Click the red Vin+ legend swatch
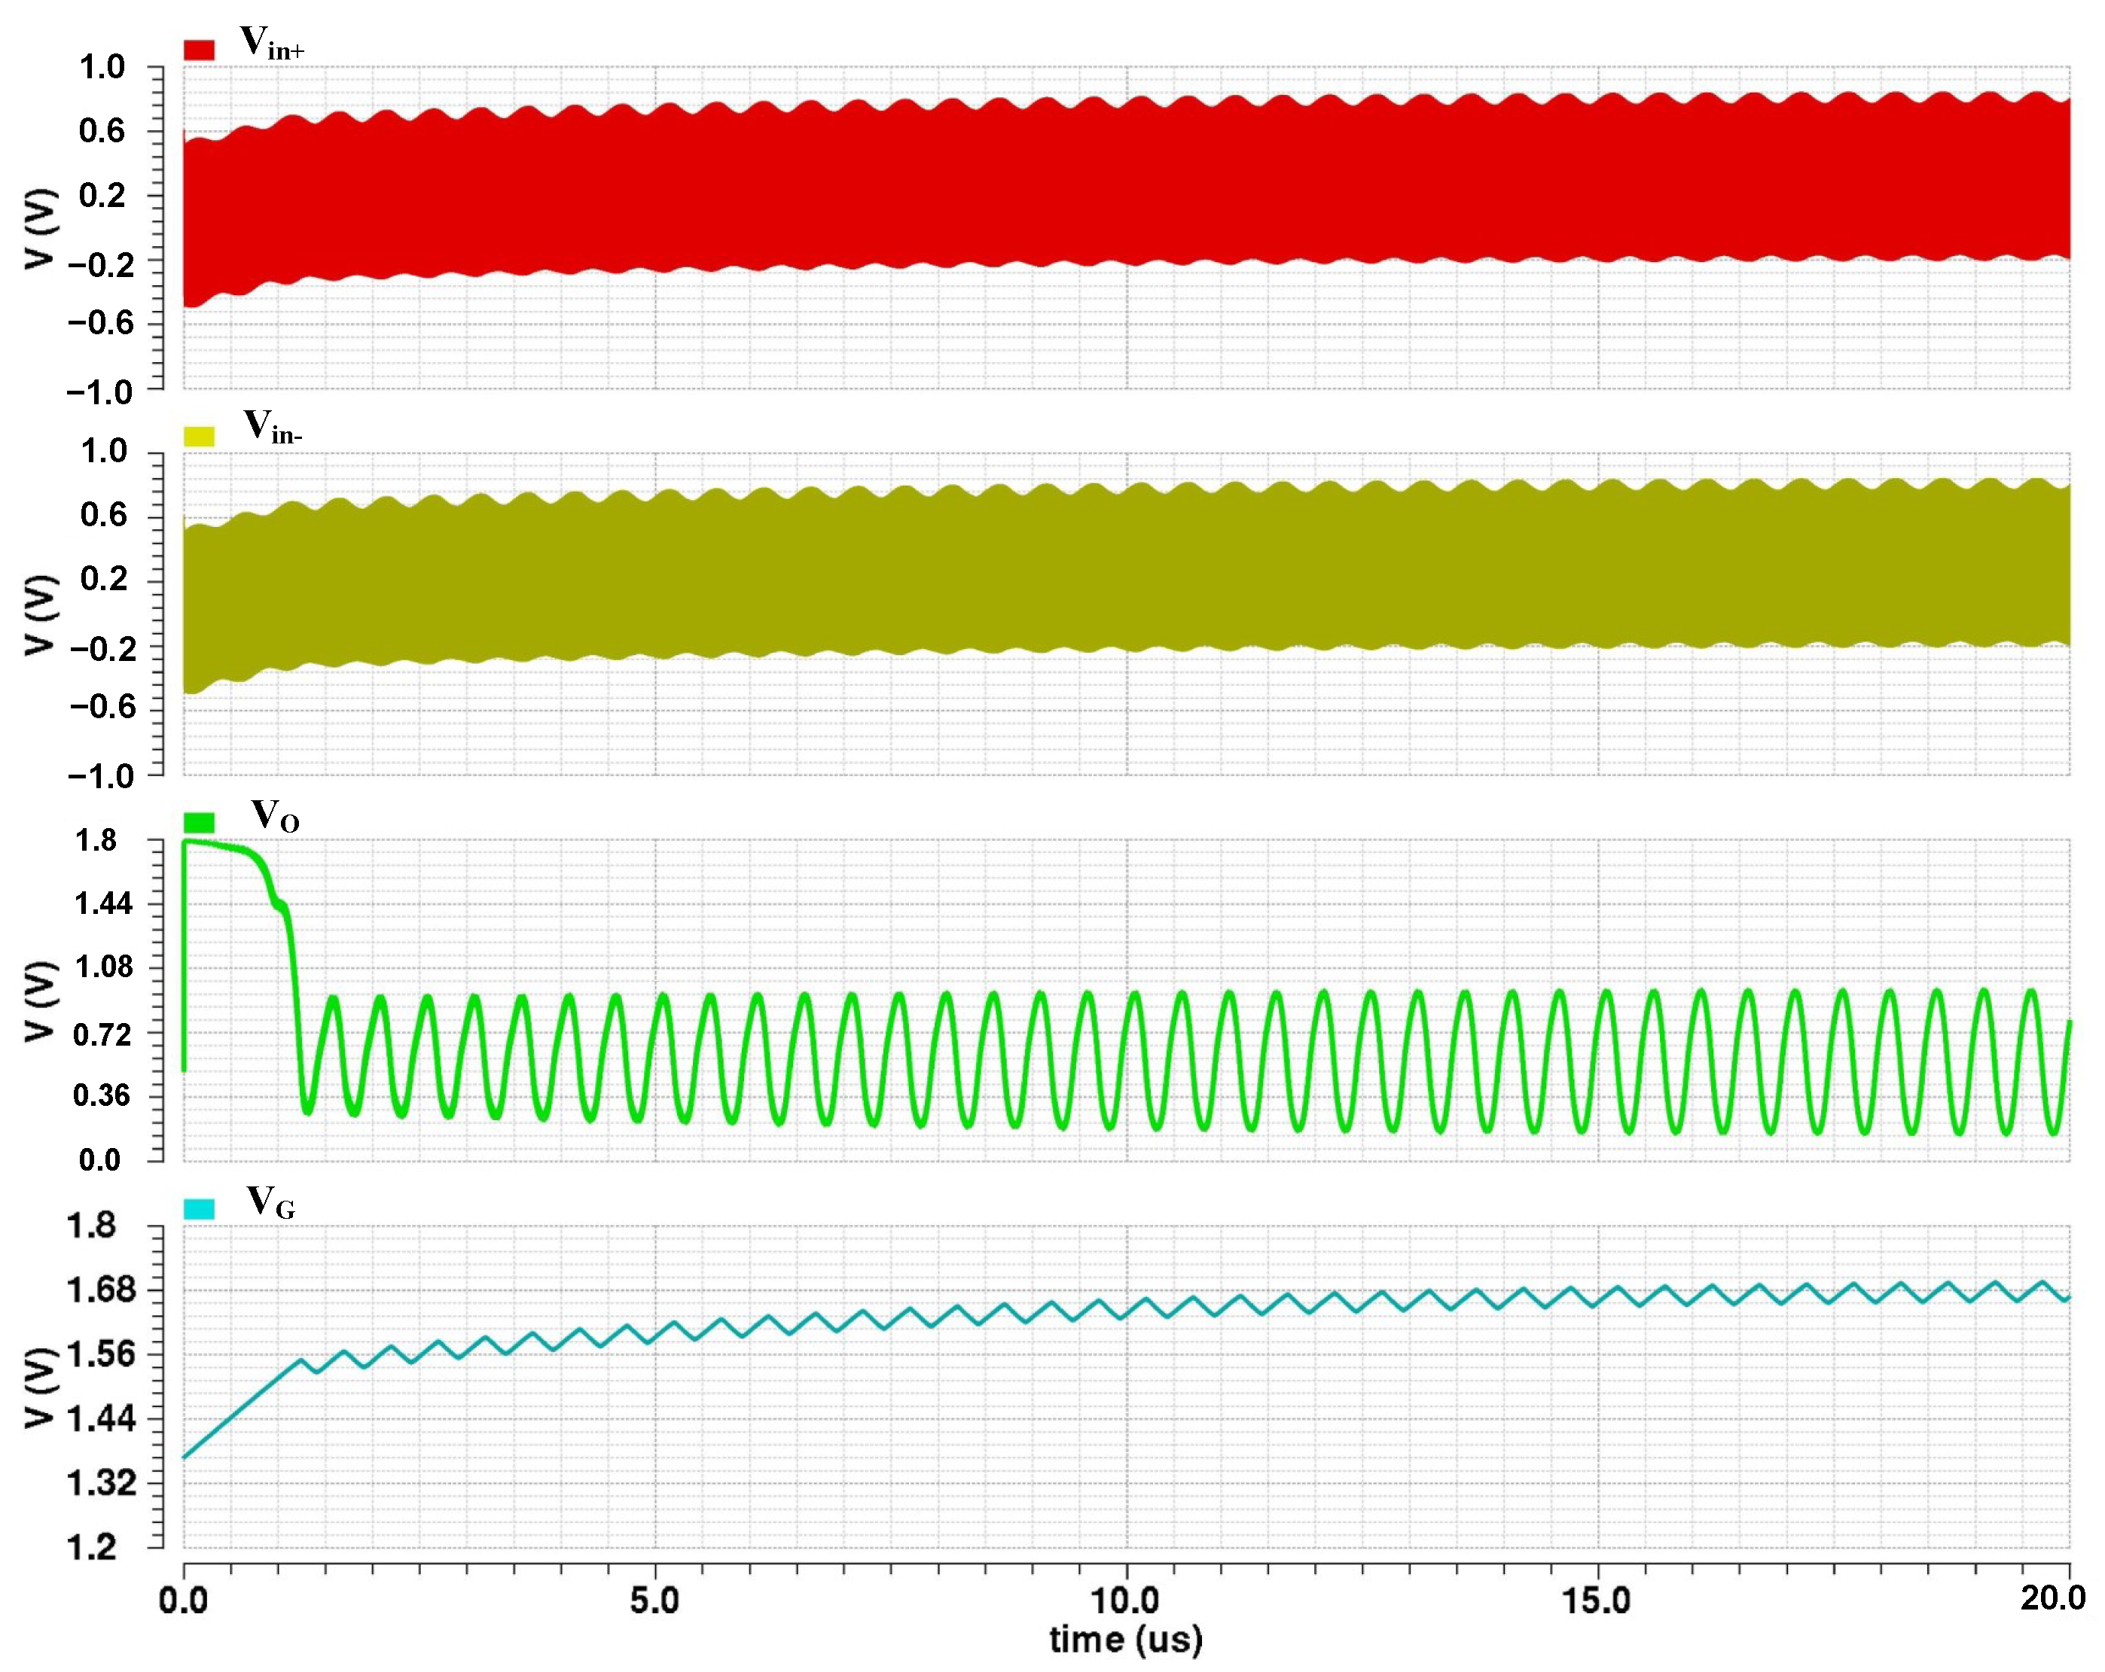 (x=198, y=50)
